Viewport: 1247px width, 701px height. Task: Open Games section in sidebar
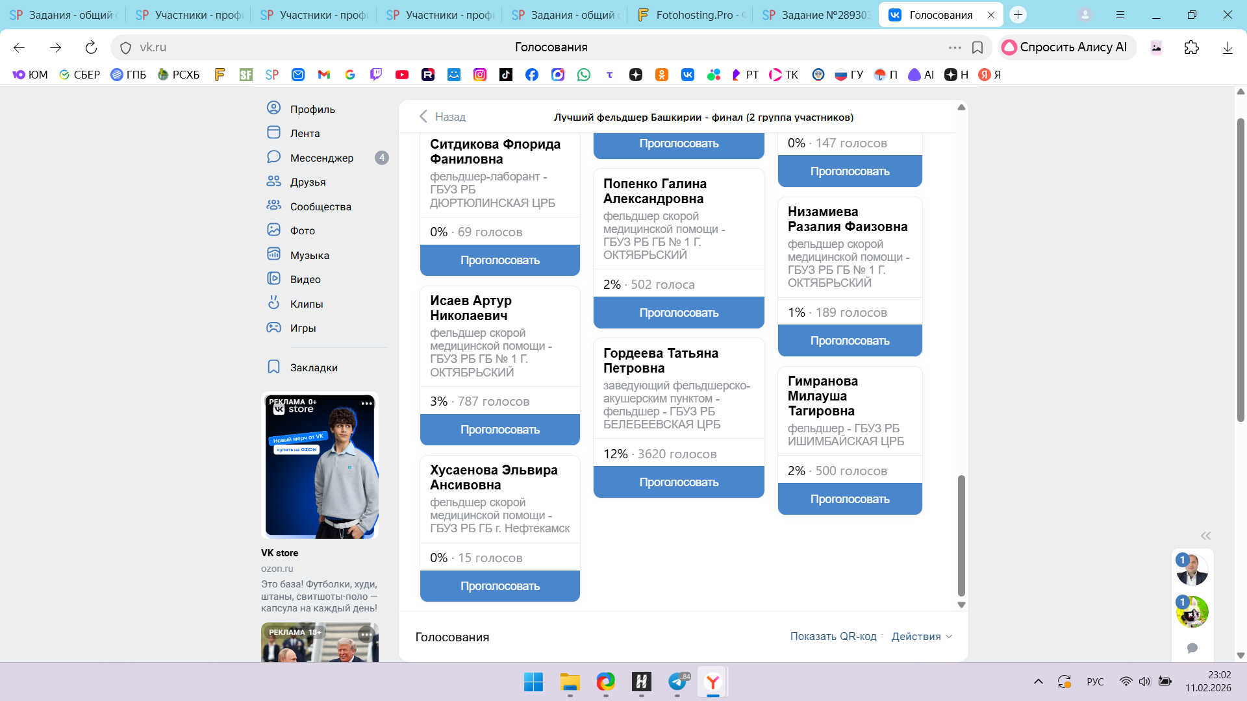303,328
